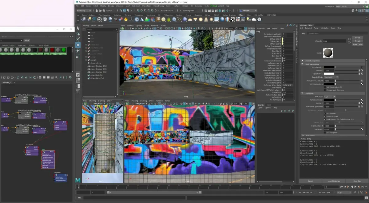The height and width of the screenshot is (203, 369).
Task: Switch to the Poly Modeling shelf tab
Action: (104, 15)
